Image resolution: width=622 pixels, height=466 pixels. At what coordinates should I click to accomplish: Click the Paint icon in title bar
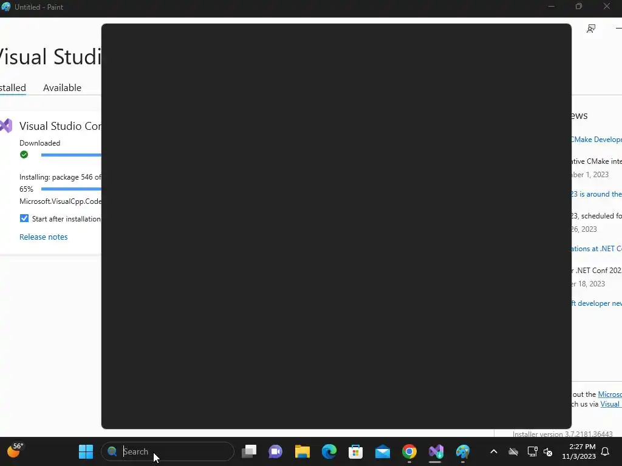[6, 7]
